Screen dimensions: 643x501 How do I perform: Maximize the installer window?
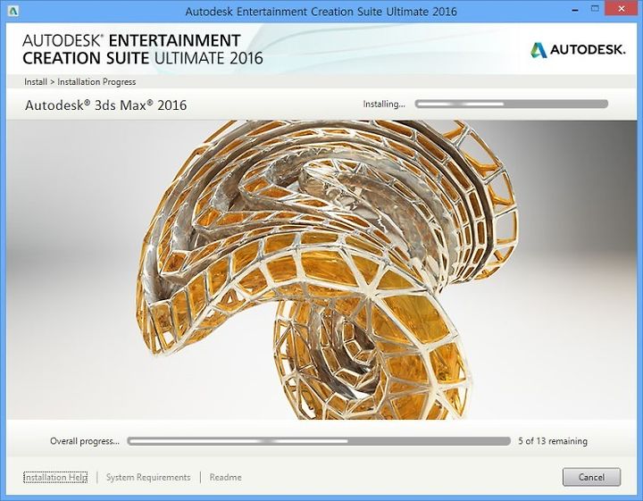pyautogui.click(x=595, y=9)
